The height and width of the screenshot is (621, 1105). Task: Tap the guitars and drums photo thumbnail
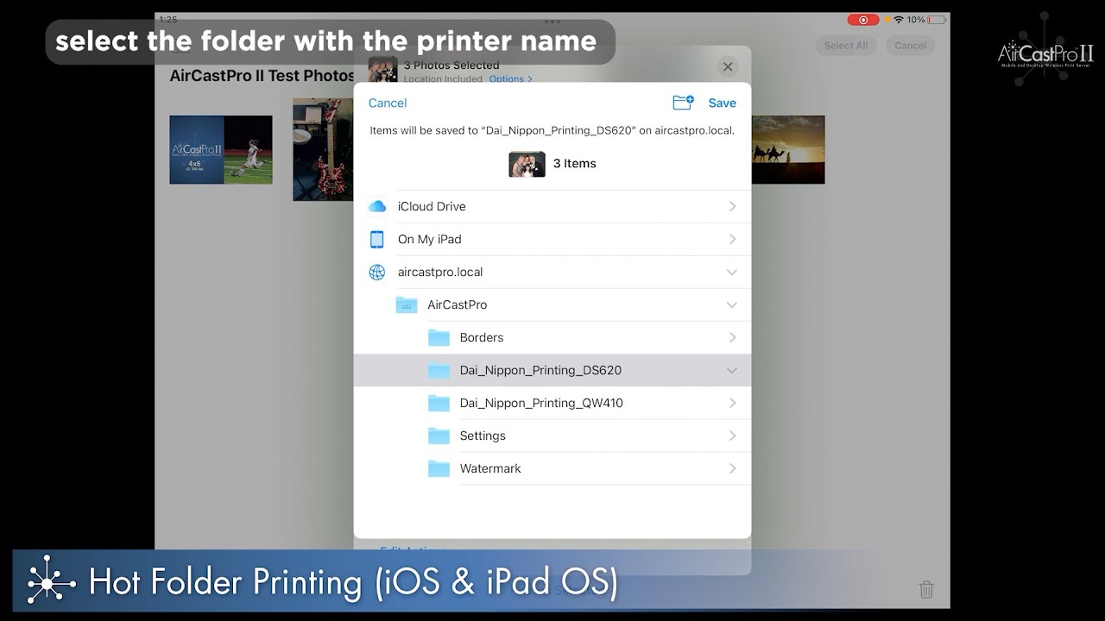point(323,150)
